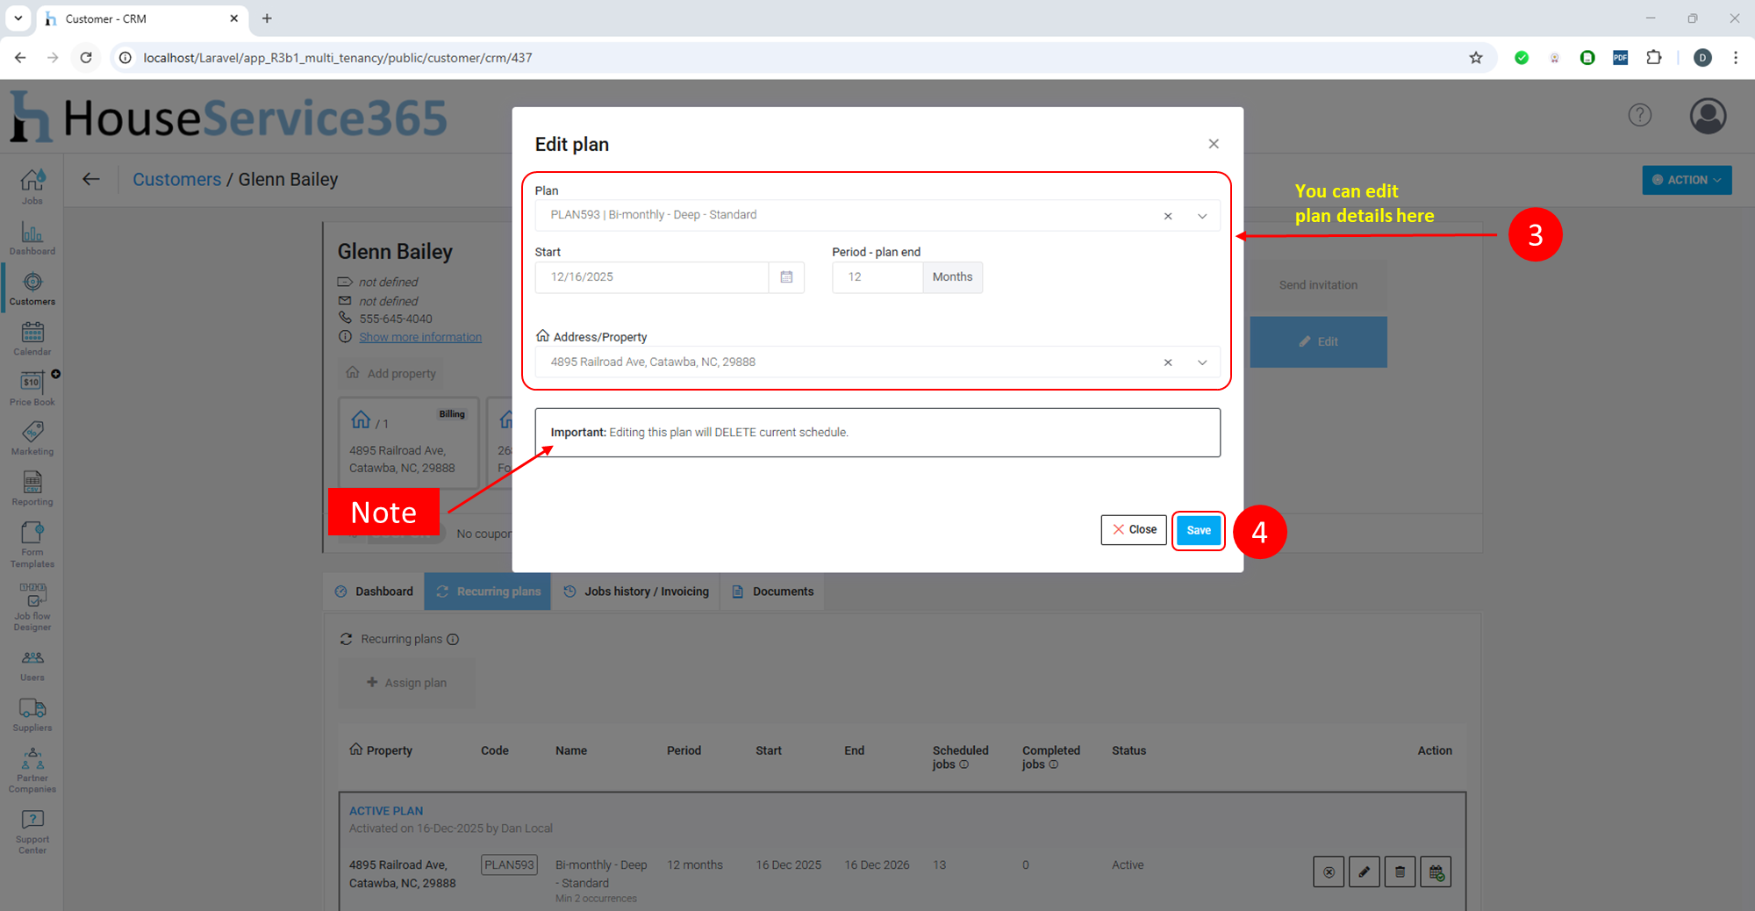
Task: Click the Period plan end months field
Action: click(x=877, y=277)
